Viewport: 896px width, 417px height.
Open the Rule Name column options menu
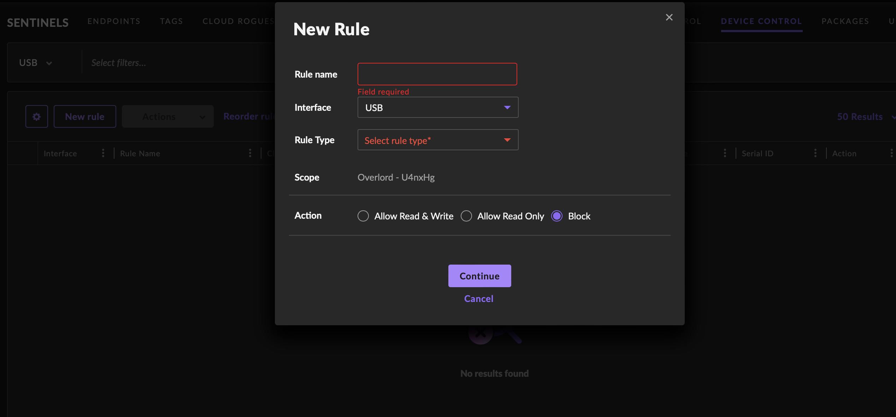[x=250, y=153]
